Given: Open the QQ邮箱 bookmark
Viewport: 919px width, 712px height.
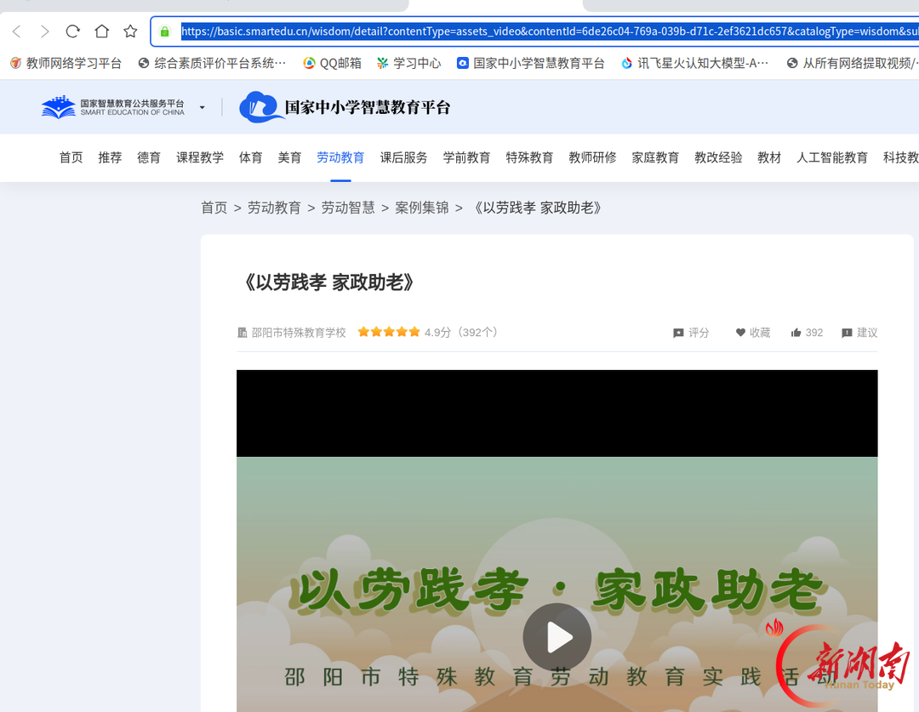Looking at the screenshot, I should (333, 63).
